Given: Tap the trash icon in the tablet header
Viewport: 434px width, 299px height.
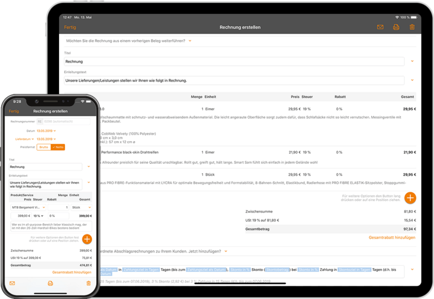Looking at the screenshot, I should pyautogui.click(x=412, y=27).
